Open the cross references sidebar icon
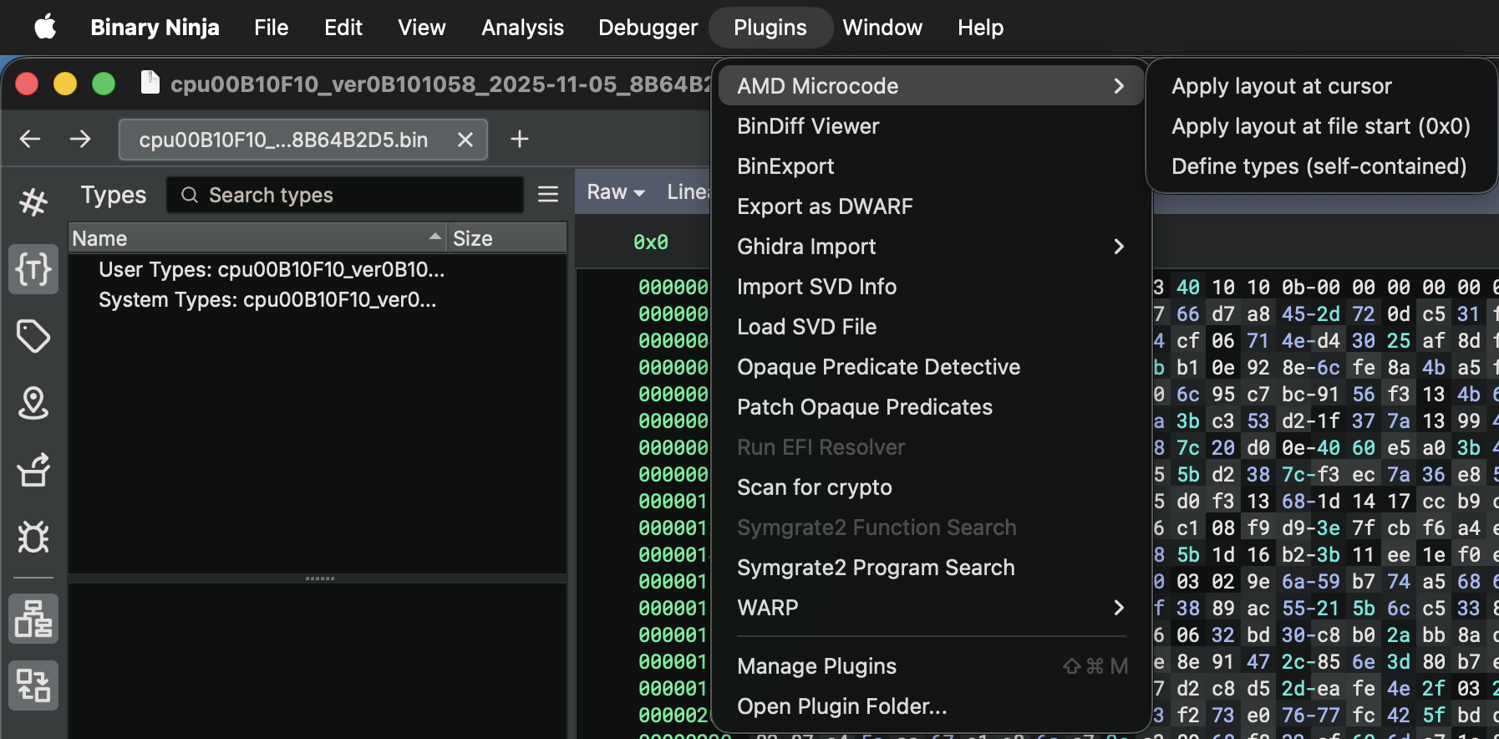The height and width of the screenshot is (739, 1499). pos(33,685)
